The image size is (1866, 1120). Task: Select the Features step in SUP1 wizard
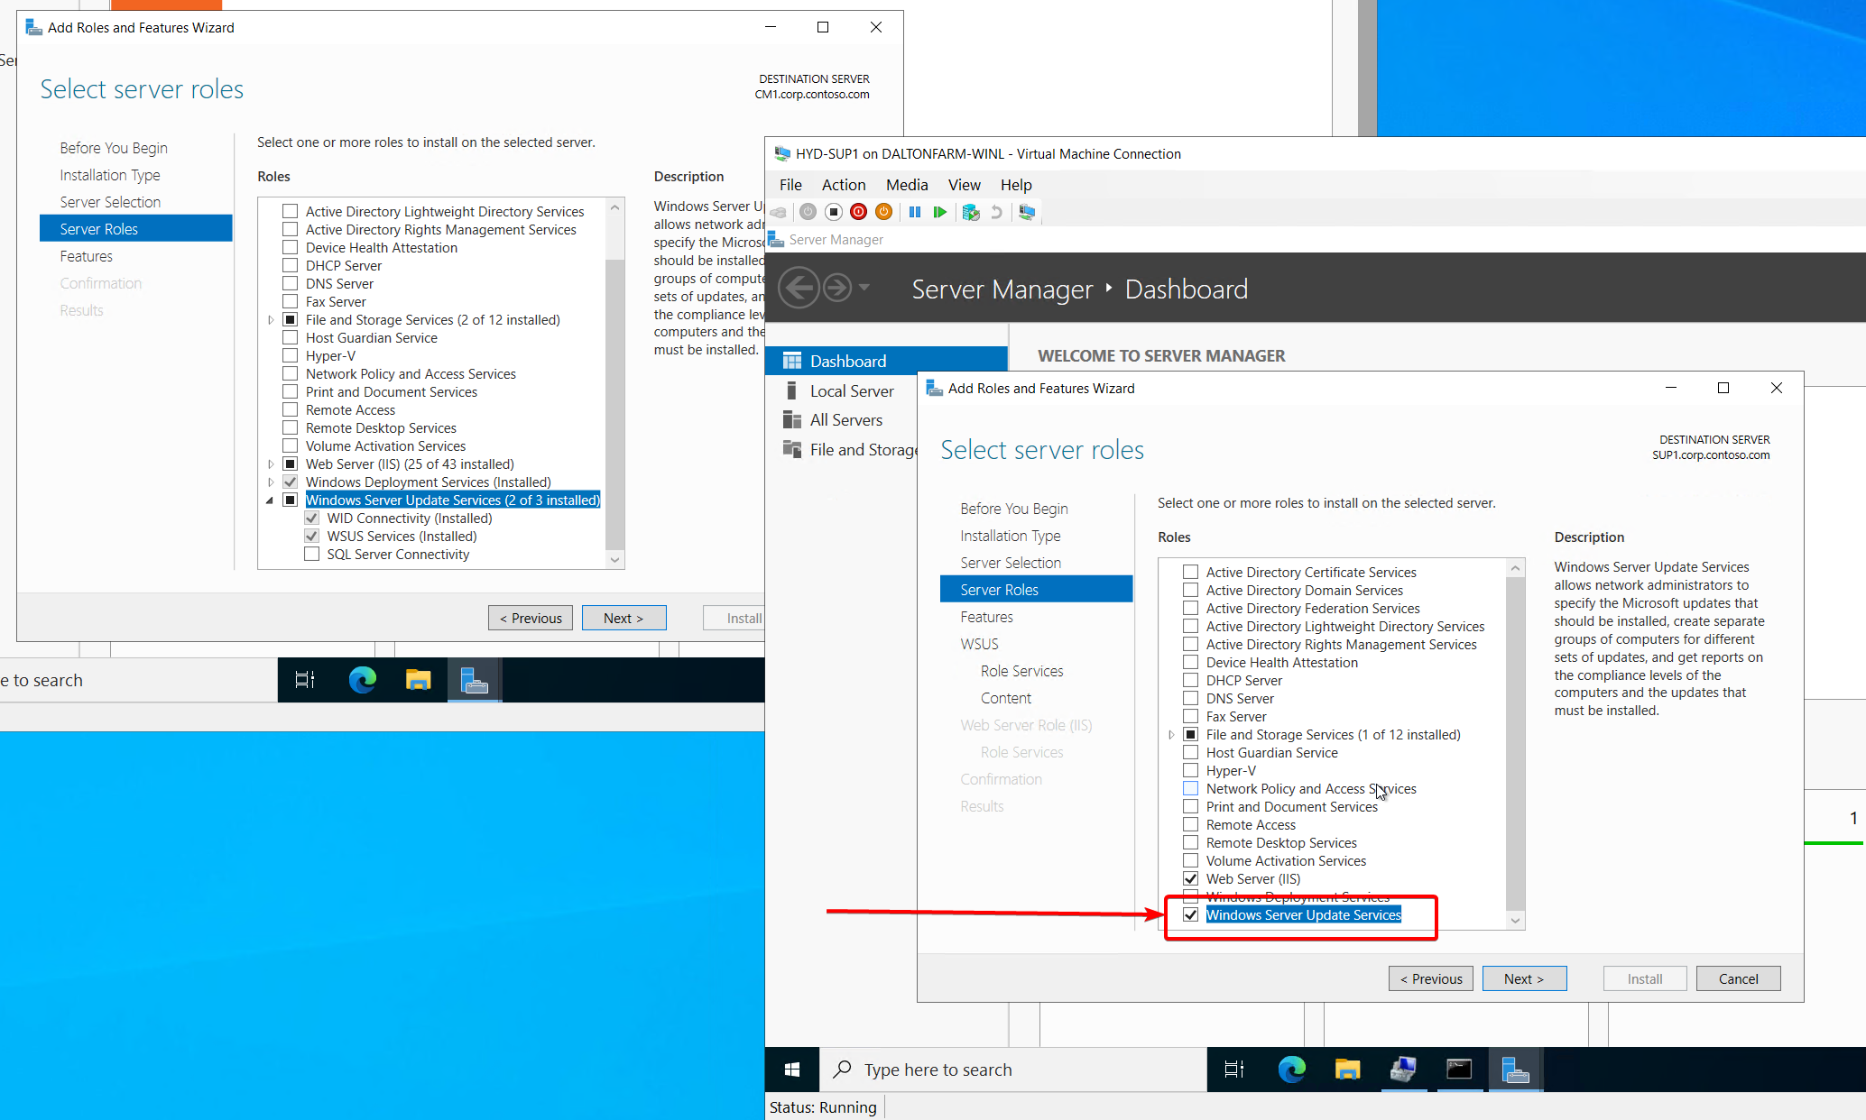pos(986,617)
